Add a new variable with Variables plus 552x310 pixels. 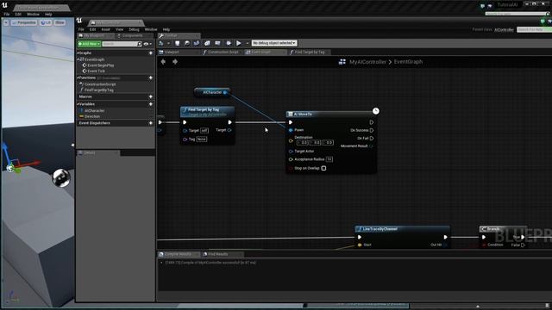[x=151, y=104]
